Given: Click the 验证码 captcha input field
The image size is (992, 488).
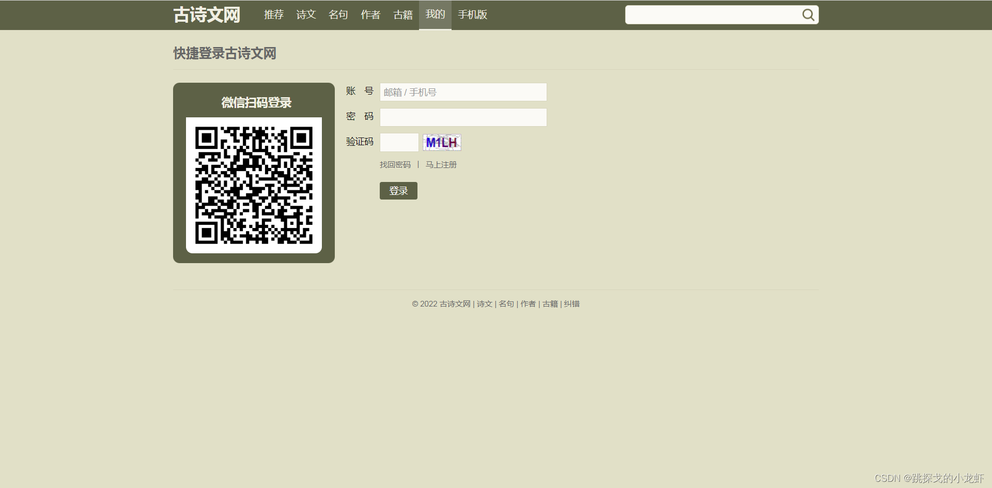Looking at the screenshot, I should click(399, 142).
